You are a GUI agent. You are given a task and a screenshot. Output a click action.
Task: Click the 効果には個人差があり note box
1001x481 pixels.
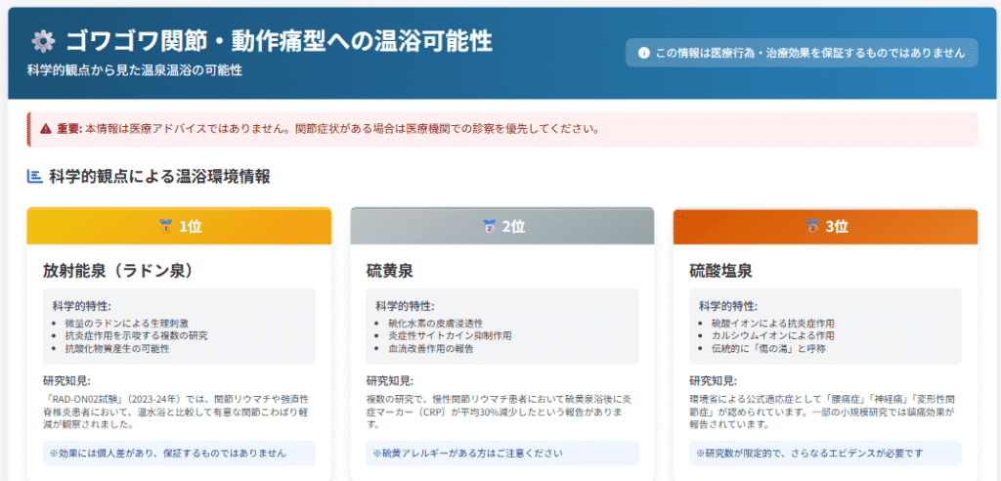pyautogui.click(x=179, y=453)
